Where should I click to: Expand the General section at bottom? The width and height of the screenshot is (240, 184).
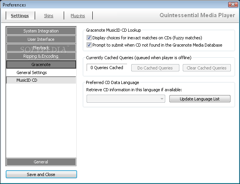[x=41, y=162]
